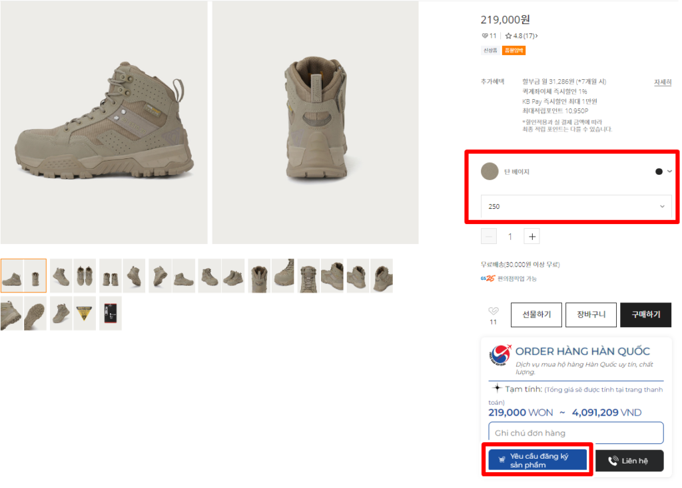The height and width of the screenshot is (488, 682).
Task: Focus the Ghi chú đơn hàng field
Action: click(576, 433)
